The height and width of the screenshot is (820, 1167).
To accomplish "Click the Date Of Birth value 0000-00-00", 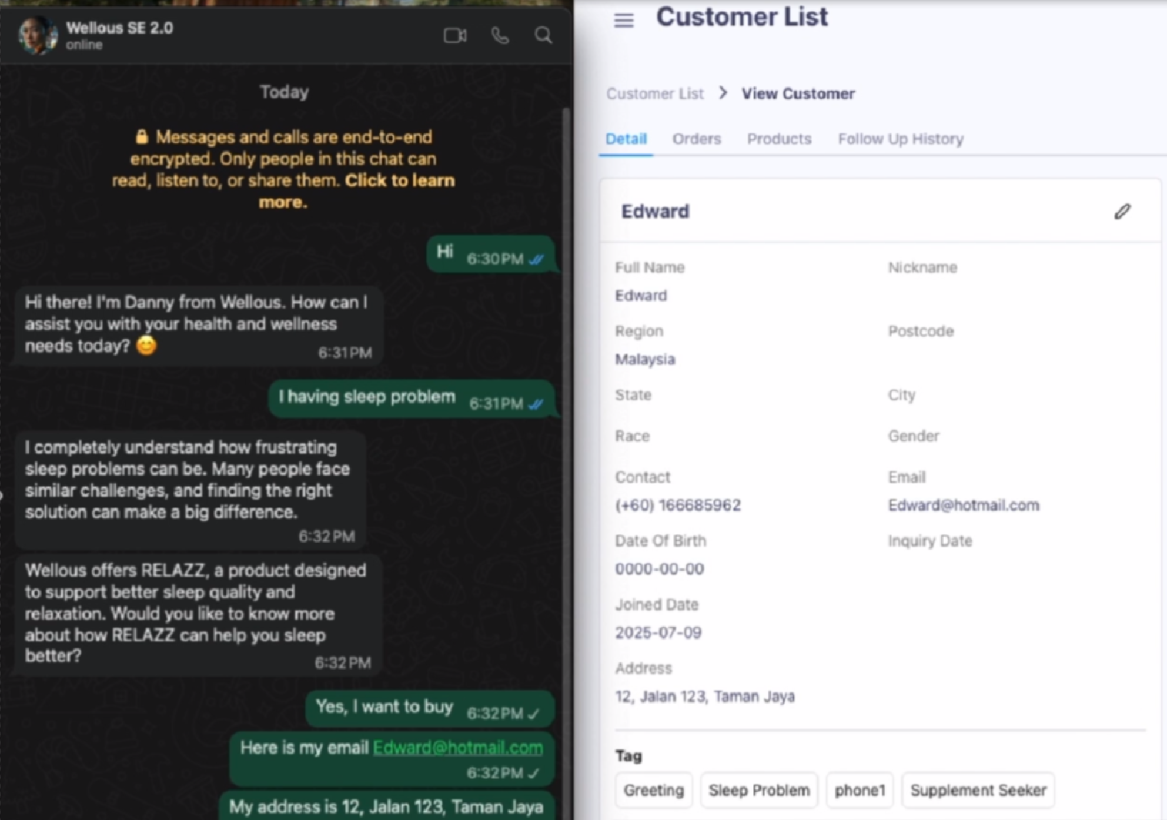I will tap(659, 569).
